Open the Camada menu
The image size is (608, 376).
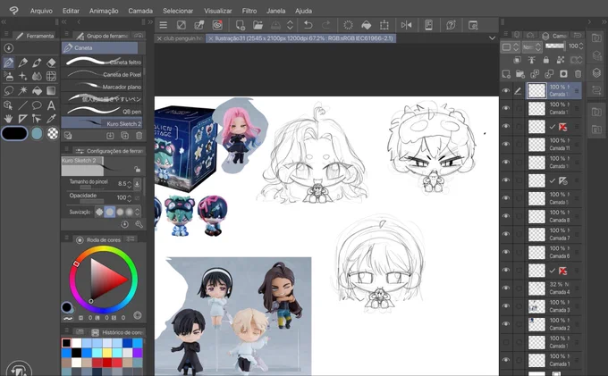[140, 11]
